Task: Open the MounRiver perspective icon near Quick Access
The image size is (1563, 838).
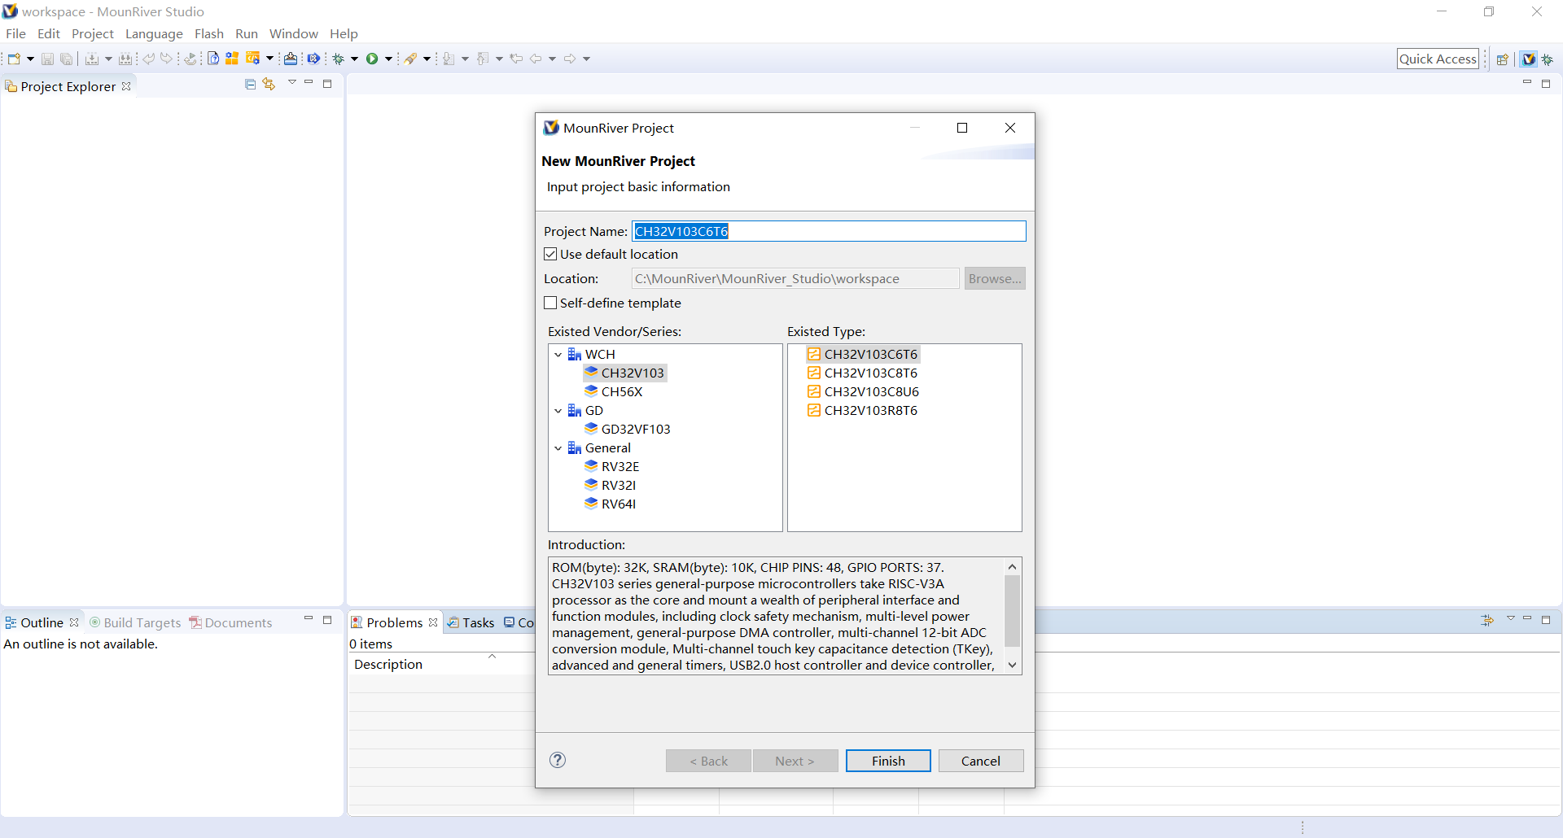Action: point(1528,59)
